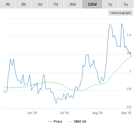
Task: Open the 7d time range
Action: point(56,4)
